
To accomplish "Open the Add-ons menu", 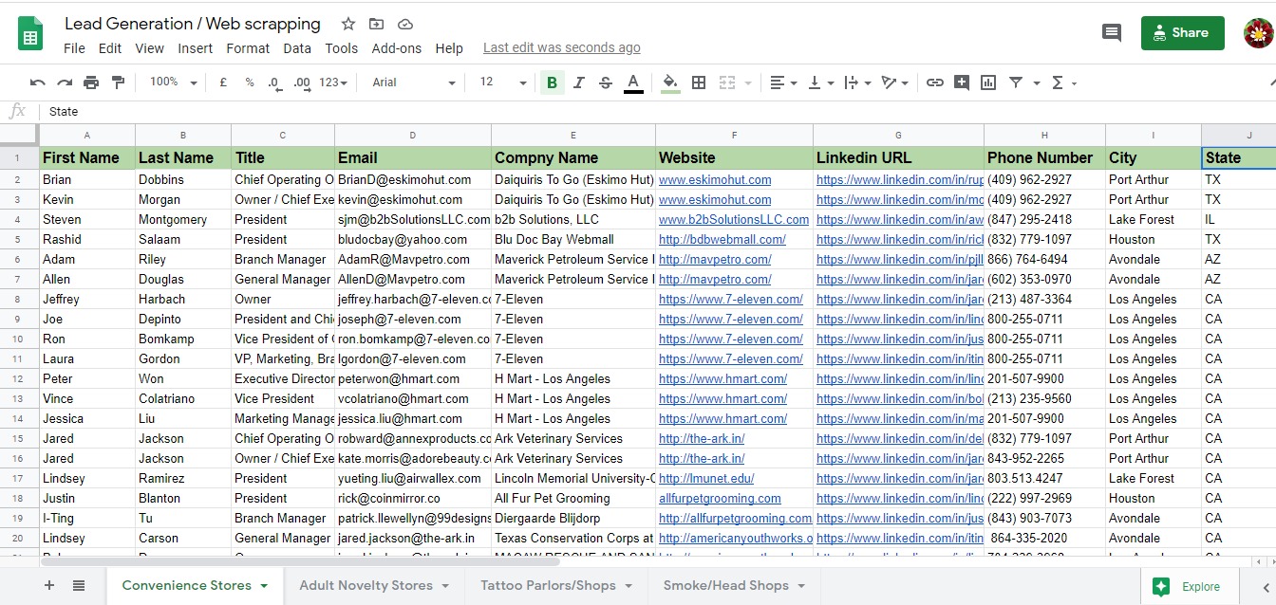I will [396, 48].
